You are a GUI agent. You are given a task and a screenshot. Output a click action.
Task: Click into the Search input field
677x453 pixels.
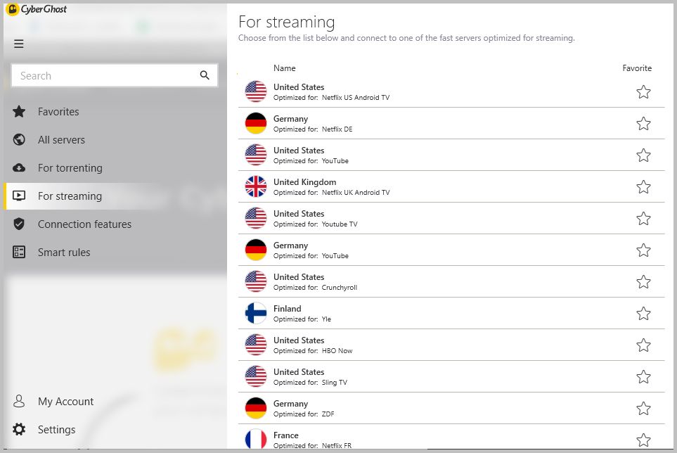[105, 75]
